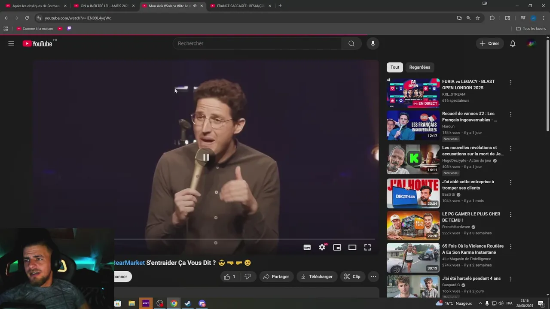Switch to ON A INFILTRÉ LFI tab

(x=104, y=6)
